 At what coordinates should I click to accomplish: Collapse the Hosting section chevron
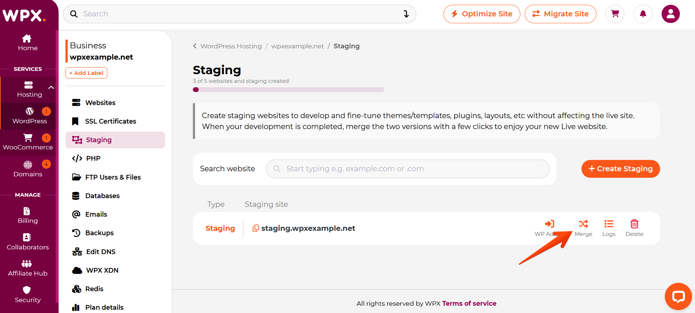point(51,87)
